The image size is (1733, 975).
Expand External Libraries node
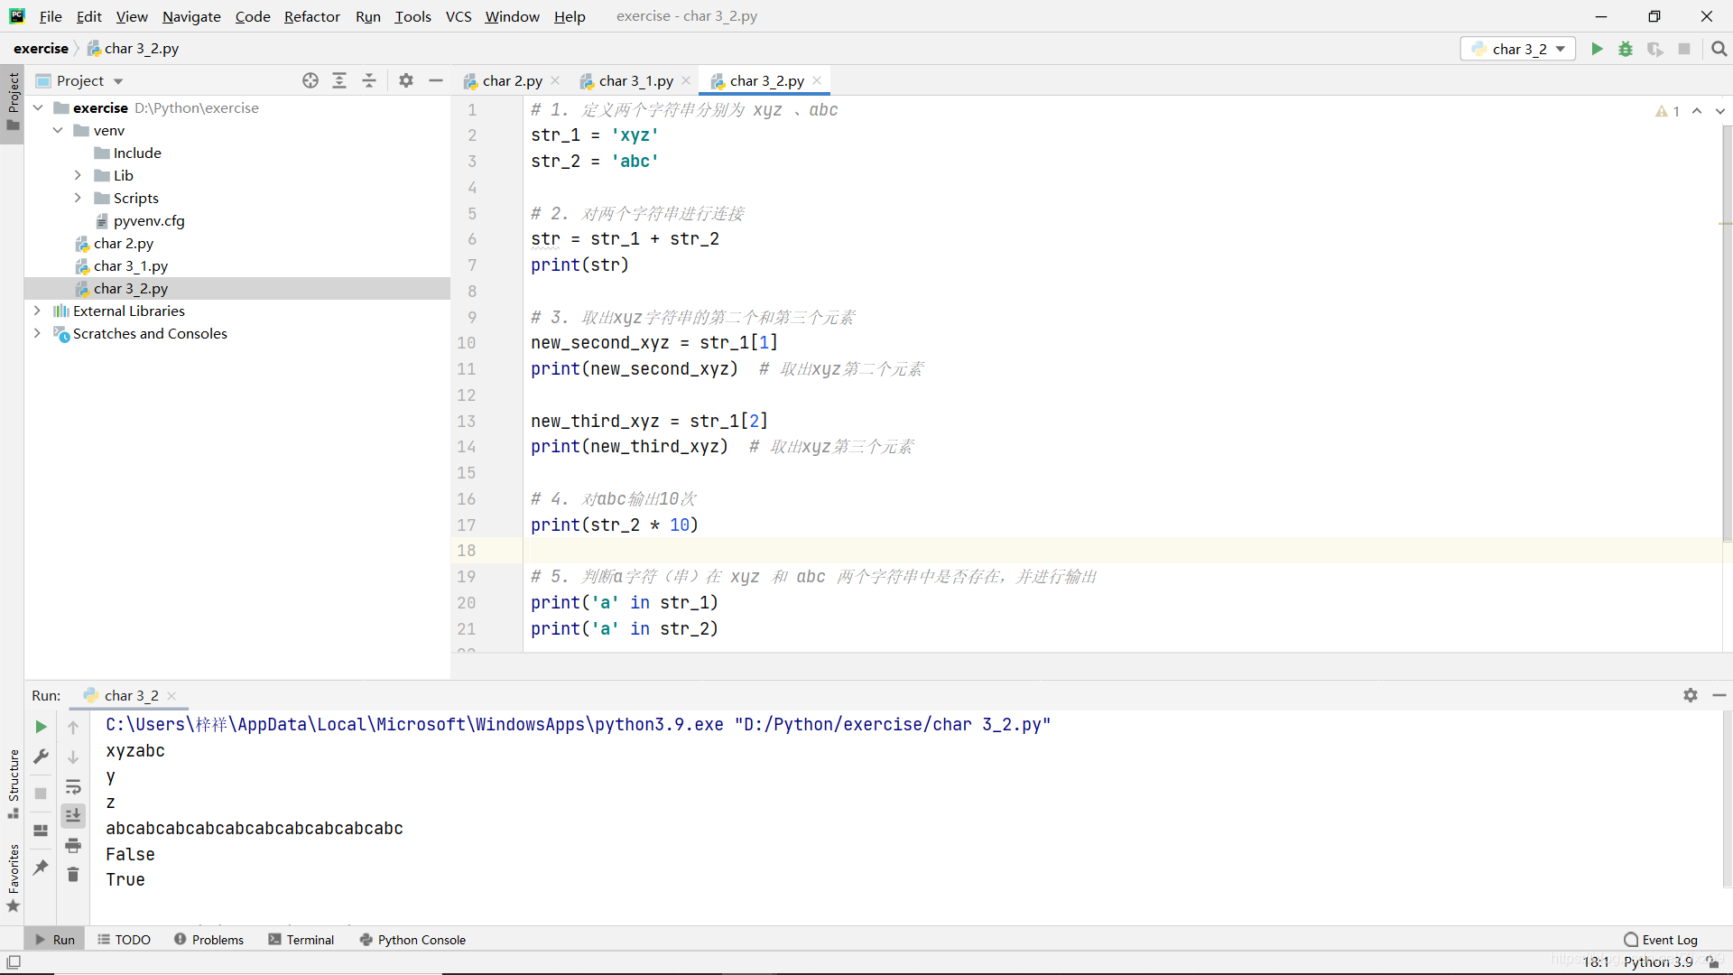38,311
